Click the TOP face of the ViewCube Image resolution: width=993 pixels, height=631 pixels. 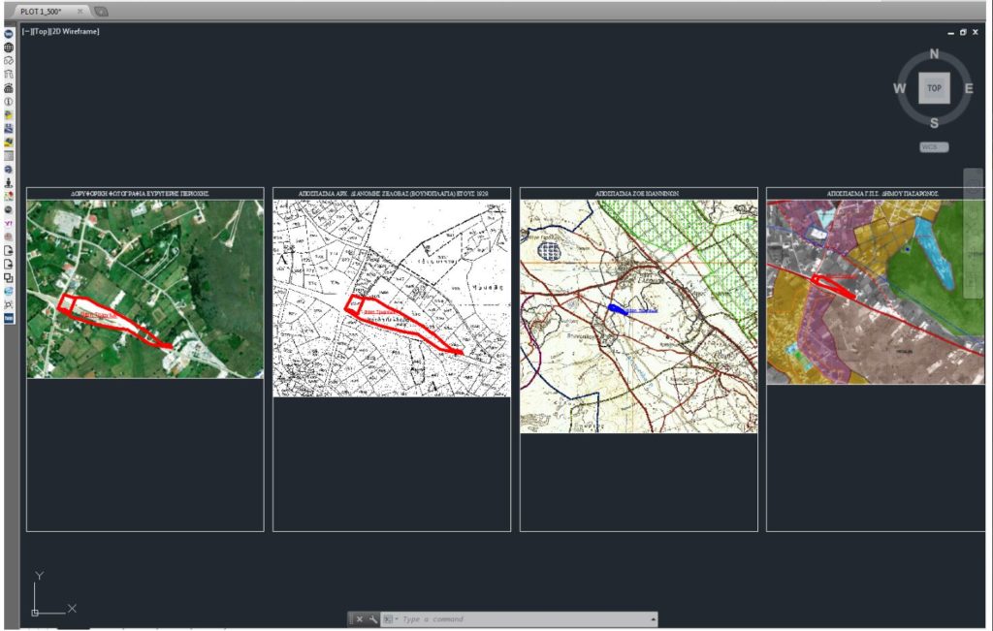click(934, 88)
